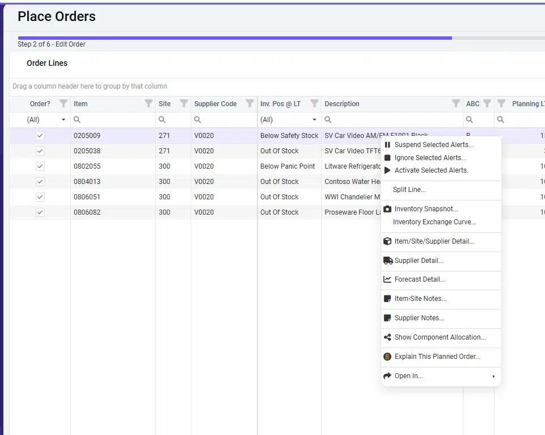Click the Litware Refrigerator description cell

click(352, 166)
